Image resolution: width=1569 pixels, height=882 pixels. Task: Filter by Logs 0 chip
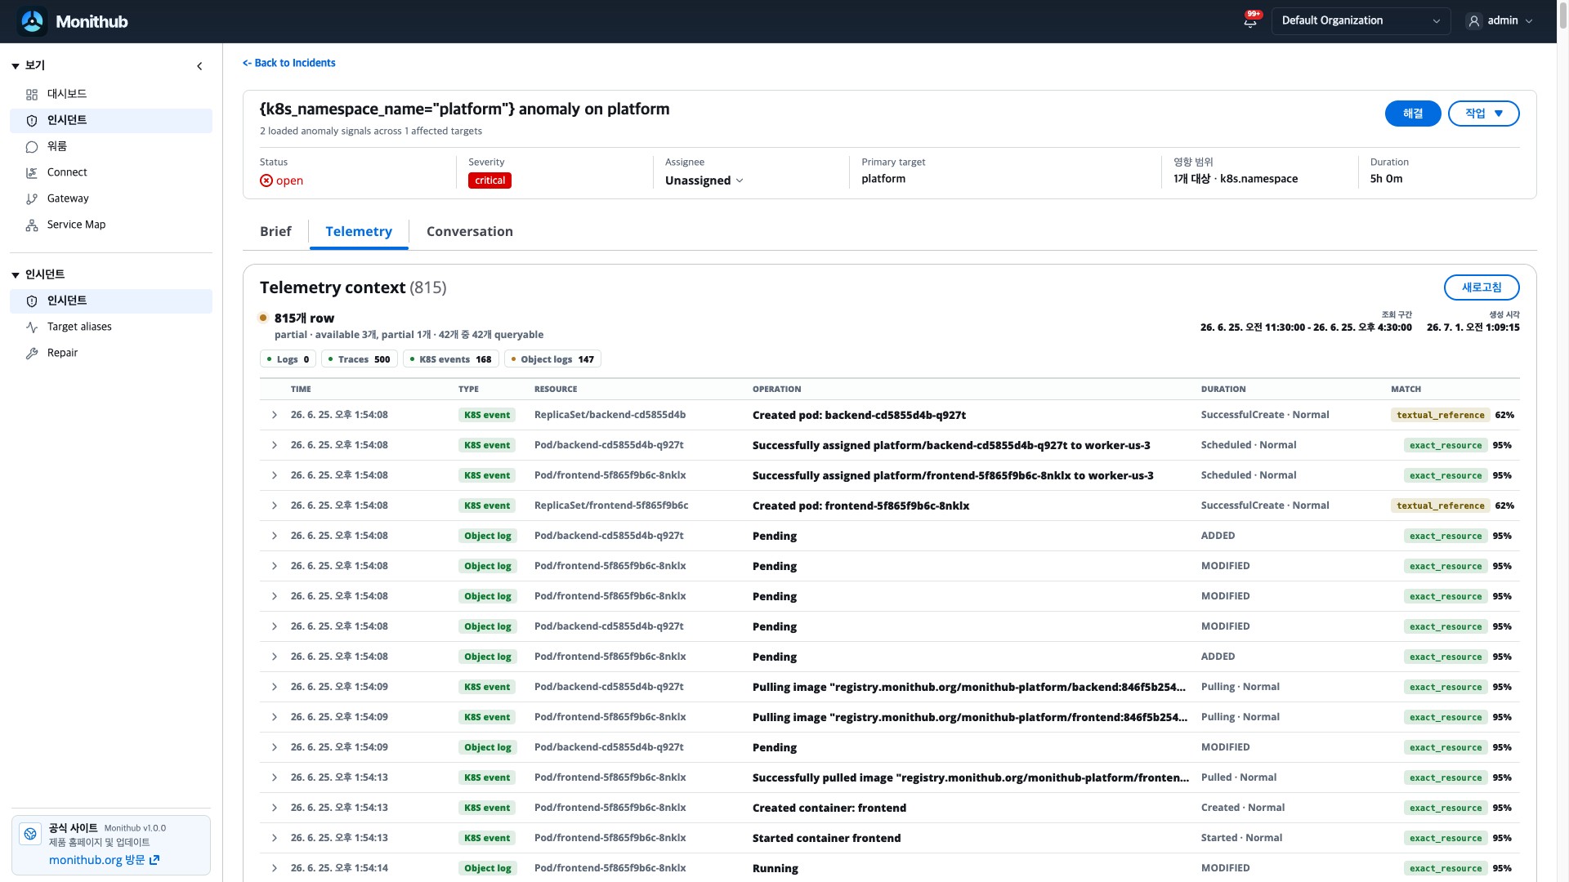[x=288, y=359]
